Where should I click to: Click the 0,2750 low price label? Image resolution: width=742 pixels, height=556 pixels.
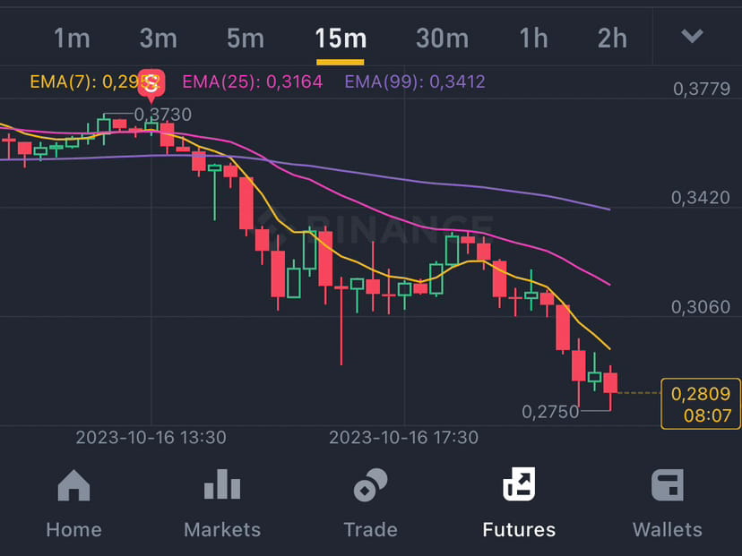click(x=550, y=412)
